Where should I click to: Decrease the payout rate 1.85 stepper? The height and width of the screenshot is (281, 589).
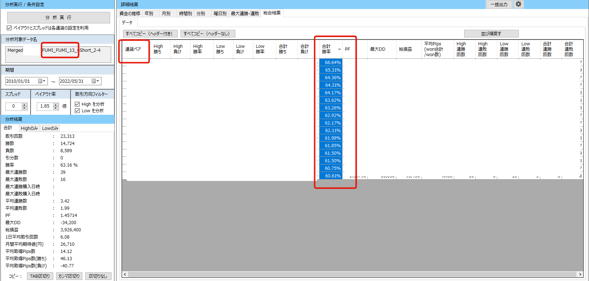(56, 108)
